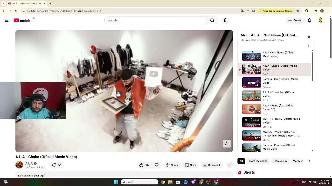The height and width of the screenshot is (186, 332).
Task: Open the YouTube hamburger guide menu
Action: (x=7, y=20)
